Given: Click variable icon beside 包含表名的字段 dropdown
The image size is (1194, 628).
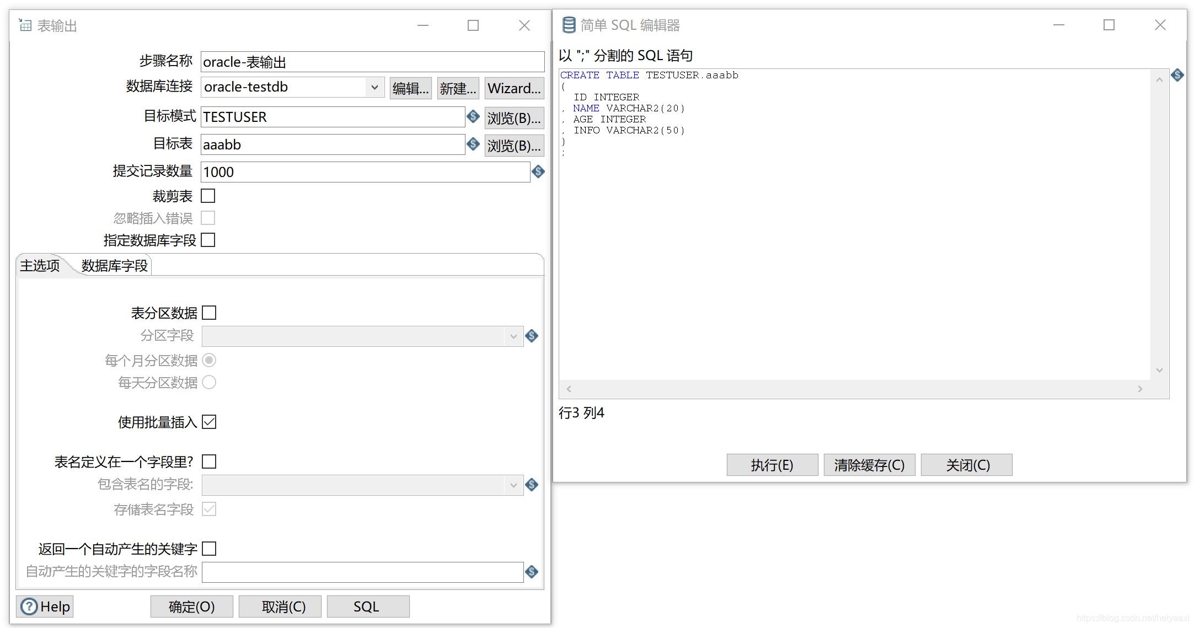Looking at the screenshot, I should 532,485.
